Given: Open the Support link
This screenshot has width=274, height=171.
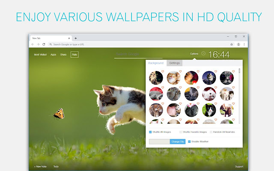Looking at the screenshot, I should pos(239,166).
